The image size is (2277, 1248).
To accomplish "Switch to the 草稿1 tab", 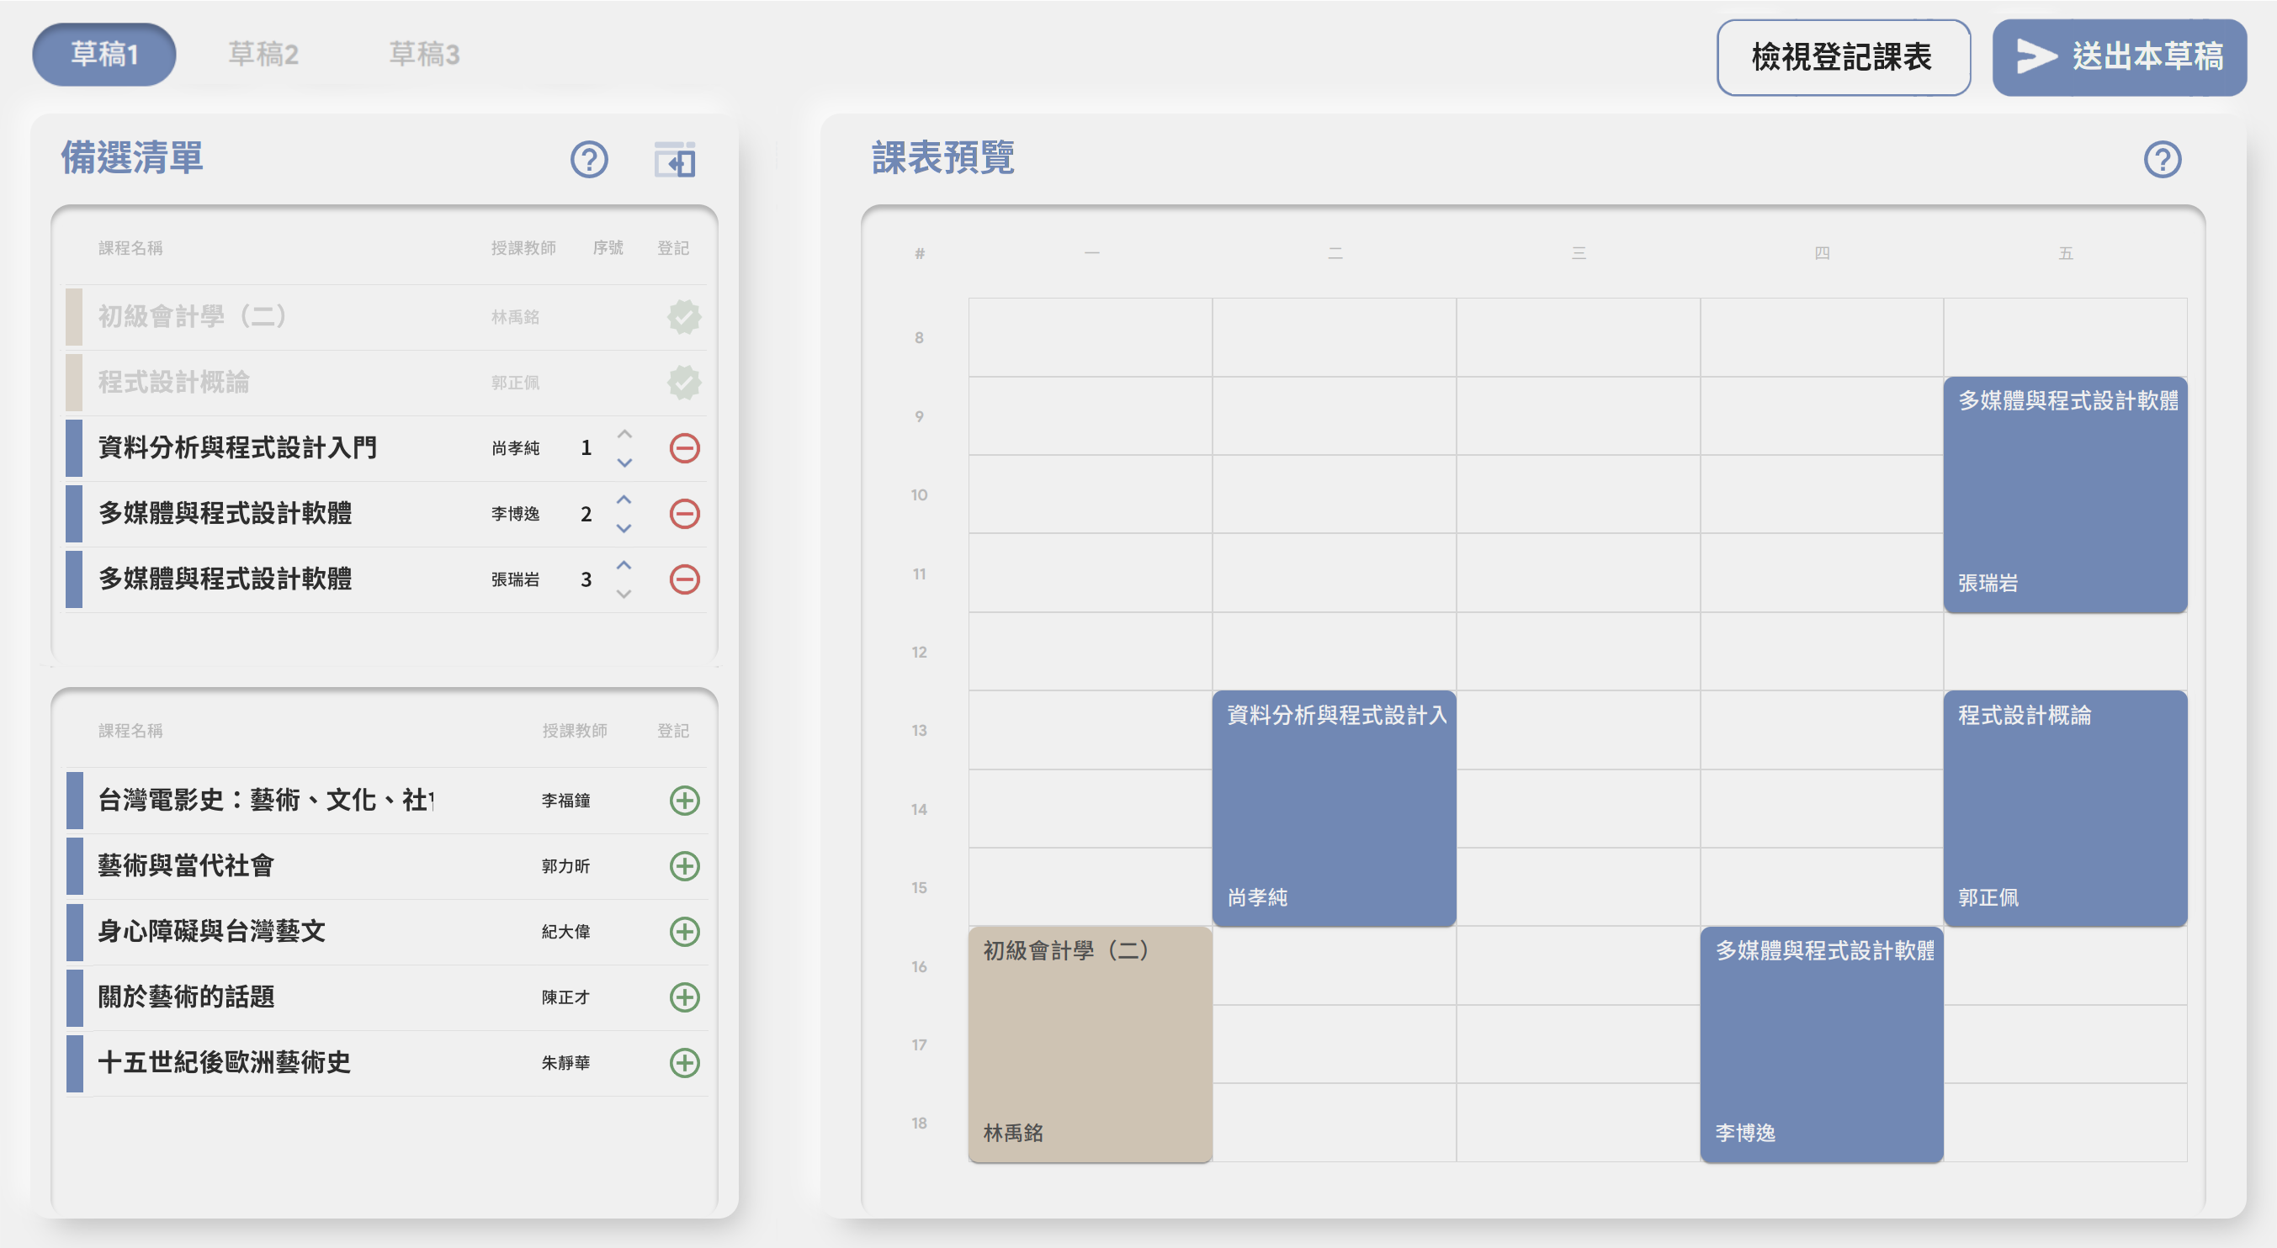I will 104,55.
